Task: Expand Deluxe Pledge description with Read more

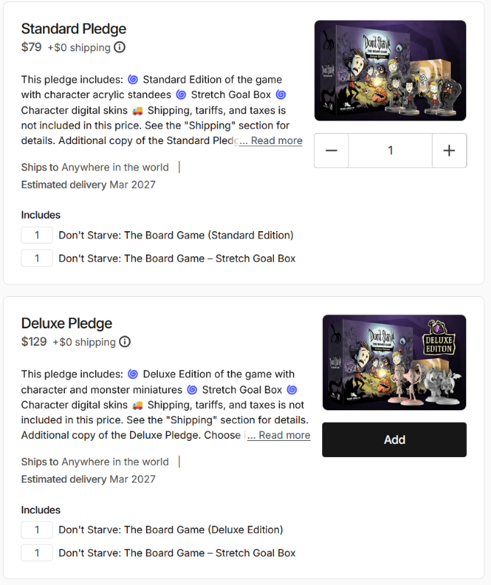Action: [278, 435]
